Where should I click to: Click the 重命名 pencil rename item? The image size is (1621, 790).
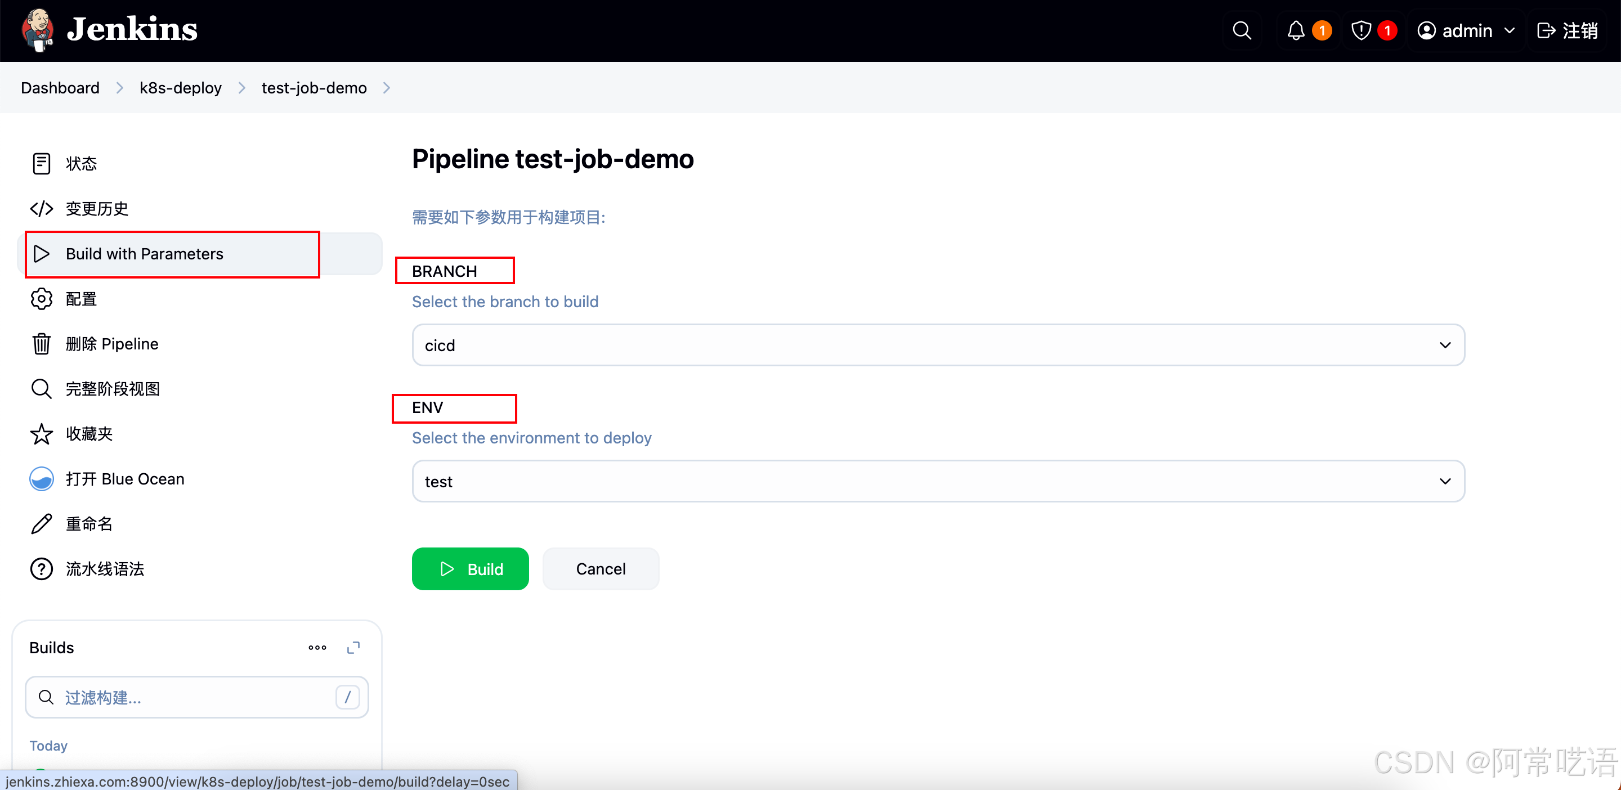click(x=88, y=524)
